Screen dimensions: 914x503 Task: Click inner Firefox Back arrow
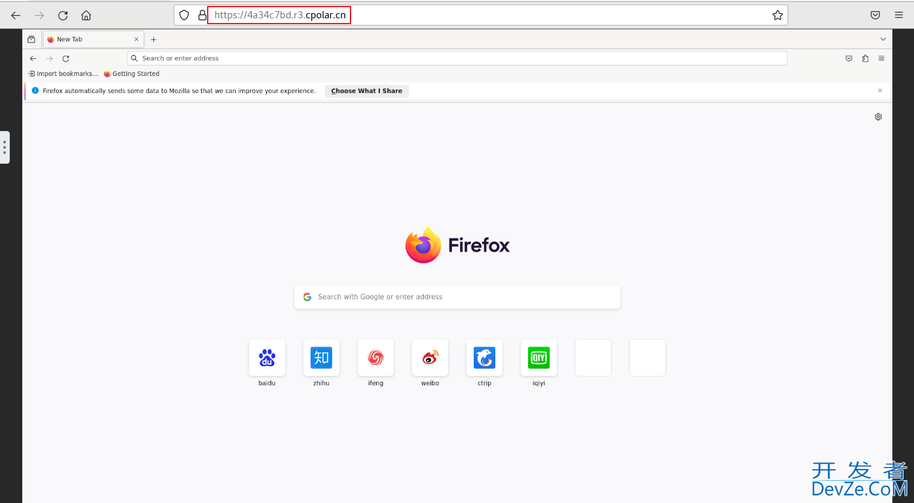33,58
